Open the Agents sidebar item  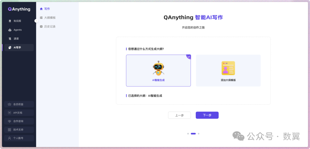coord(19,30)
